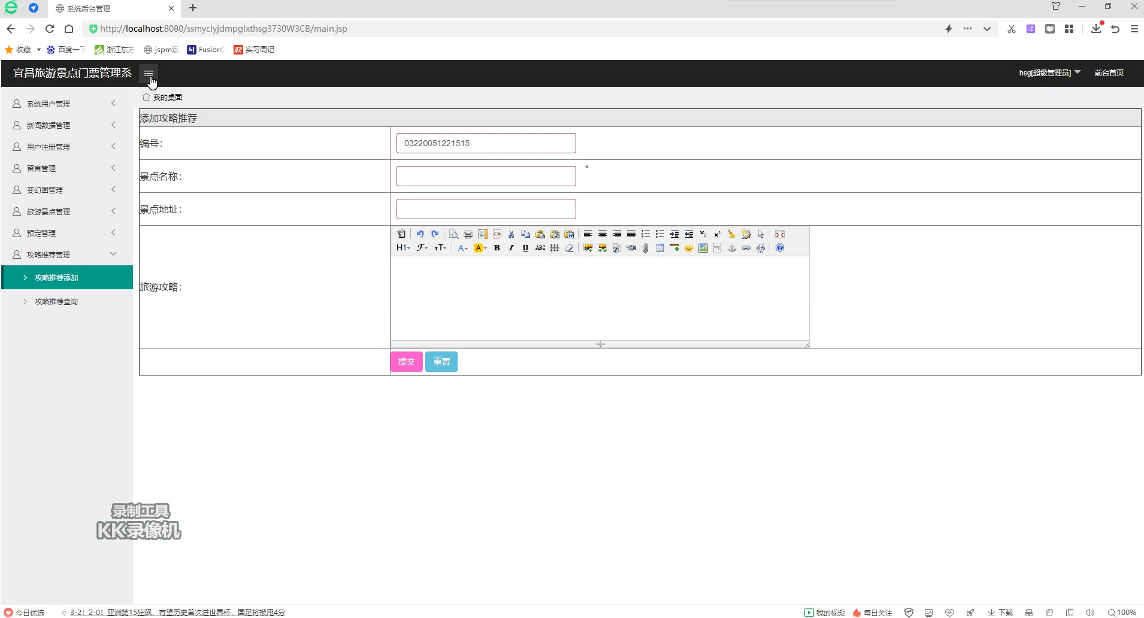Apply superscript formatting

point(718,234)
